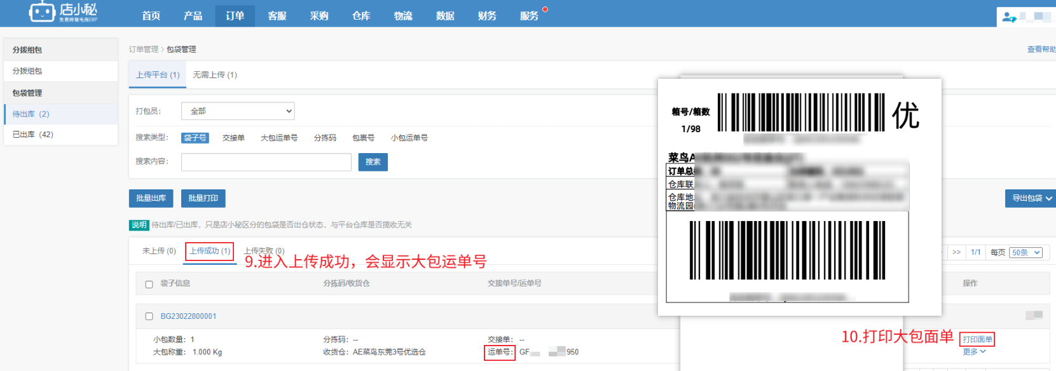Select 分拣码 search type
Viewport: 1056px width, 371px height.
325,138
